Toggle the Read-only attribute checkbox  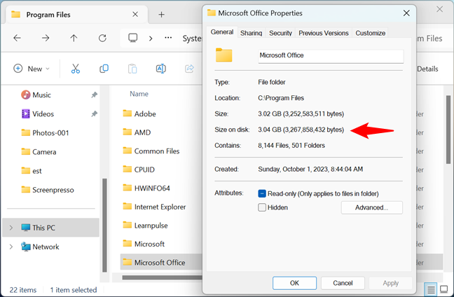pos(262,193)
